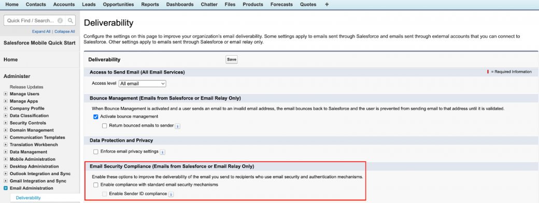This screenshot has width=539, height=203.
Task: Open the Home tab
Action: tap(12, 5)
